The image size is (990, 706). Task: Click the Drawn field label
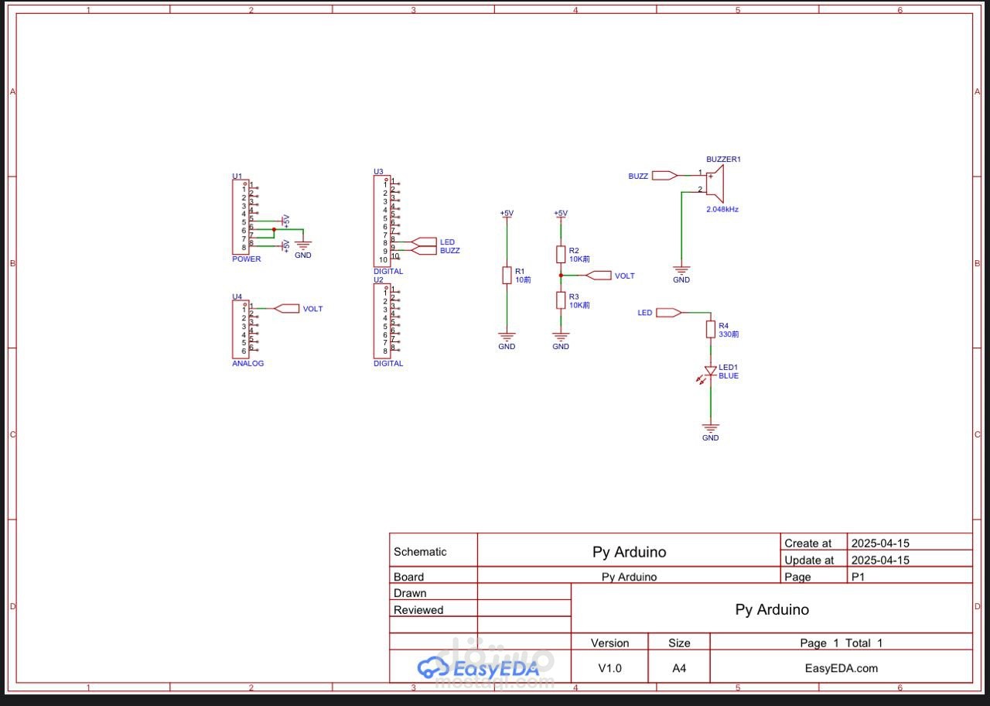[410, 594]
